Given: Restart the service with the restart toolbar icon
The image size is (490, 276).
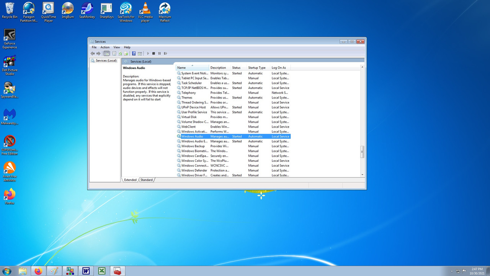Looking at the screenshot, I should 165,53.
